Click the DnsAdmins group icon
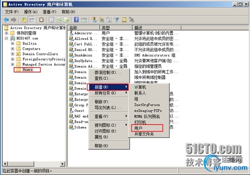This screenshot has height=175, width=250. click(x=71, y=55)
